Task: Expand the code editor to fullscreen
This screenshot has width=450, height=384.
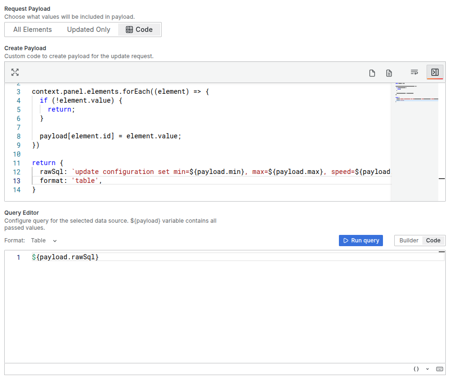Action: click(x=15, y=72)
